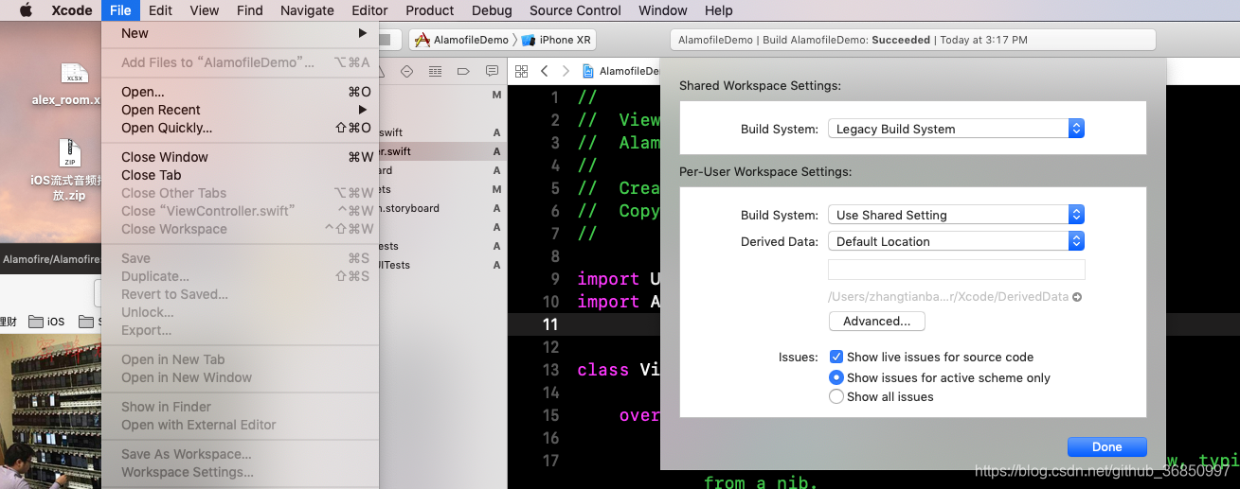The width and height of the screenshot is (1240, 489).
Task: Show the debug navigator list icon
Action: click(435, 71)
